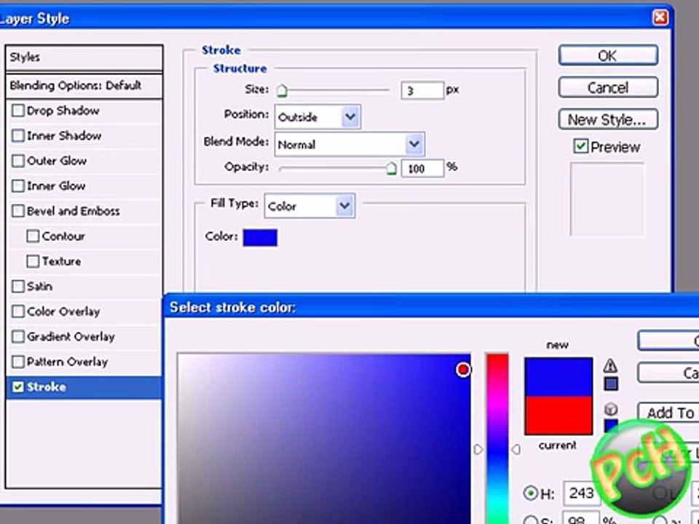Click the Add To Swatches button
The height and width of the screenshot is (524, 699).
click(x=668, y=413)
